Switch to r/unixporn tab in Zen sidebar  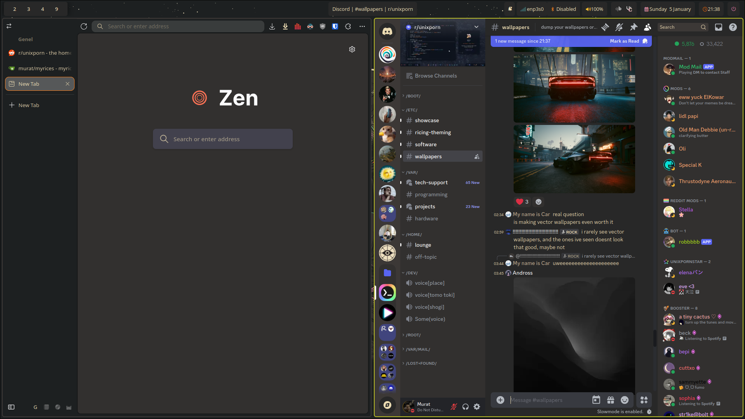(40, 53)
